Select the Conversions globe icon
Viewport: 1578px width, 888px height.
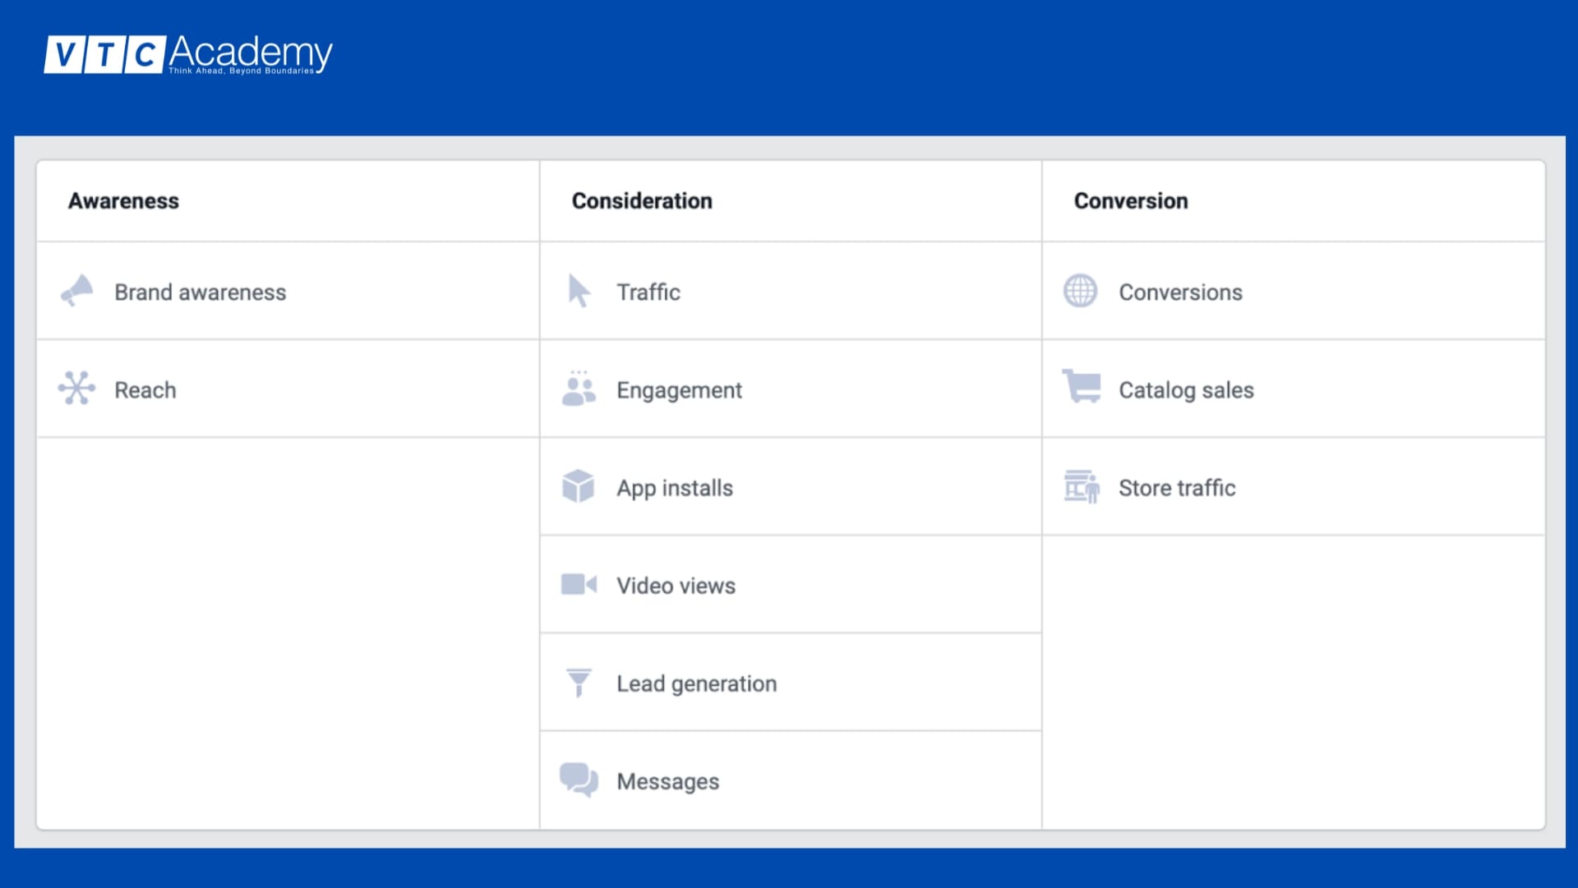(x=1080, y=291)
